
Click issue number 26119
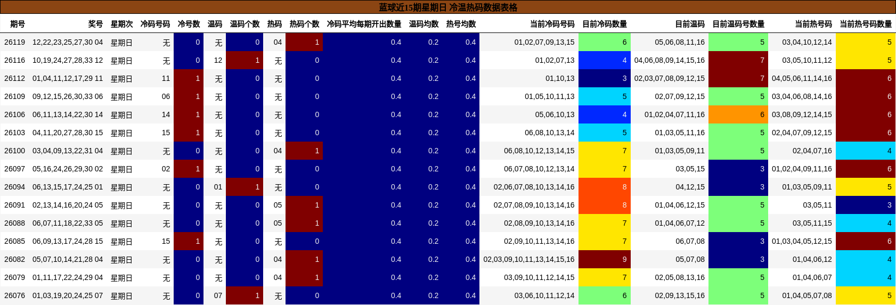[14, 42]
